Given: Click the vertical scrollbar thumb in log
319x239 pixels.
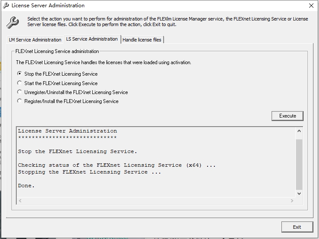Looking at the screenshot, I should pyautogui.click(x=299, y=162).
